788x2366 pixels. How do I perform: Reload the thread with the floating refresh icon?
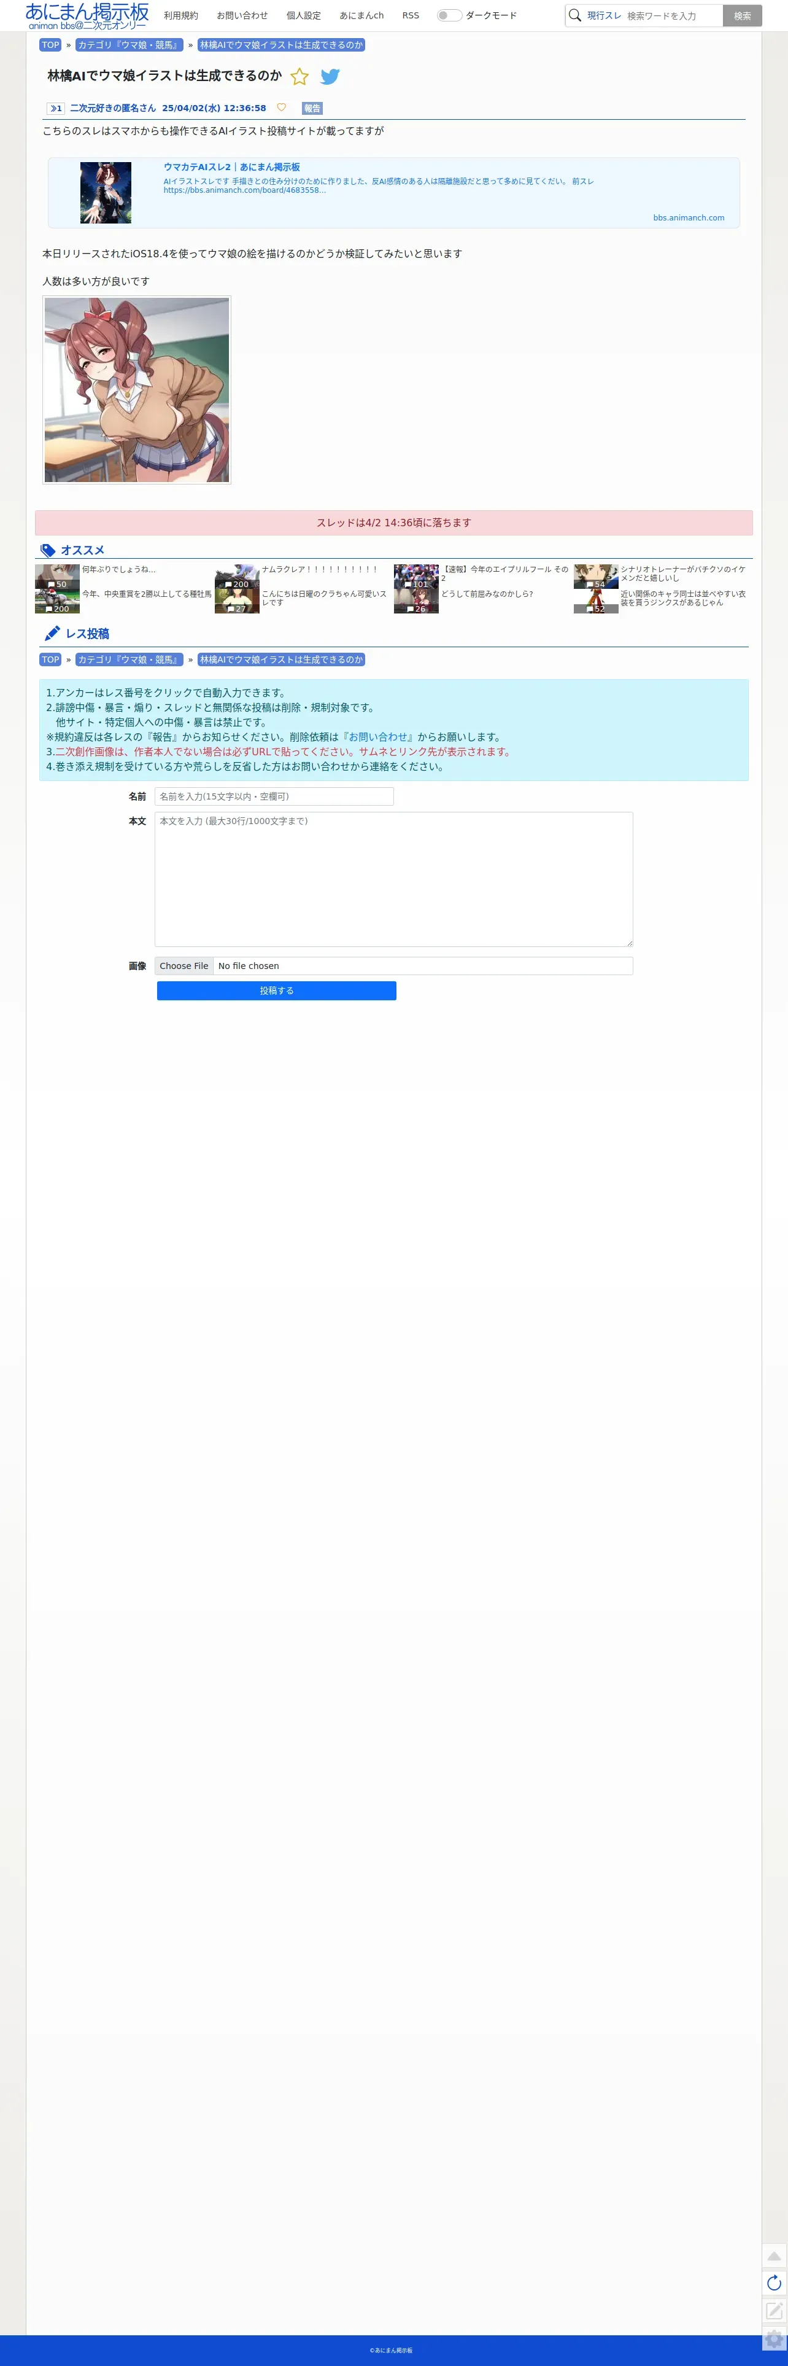coord(773,2282)
